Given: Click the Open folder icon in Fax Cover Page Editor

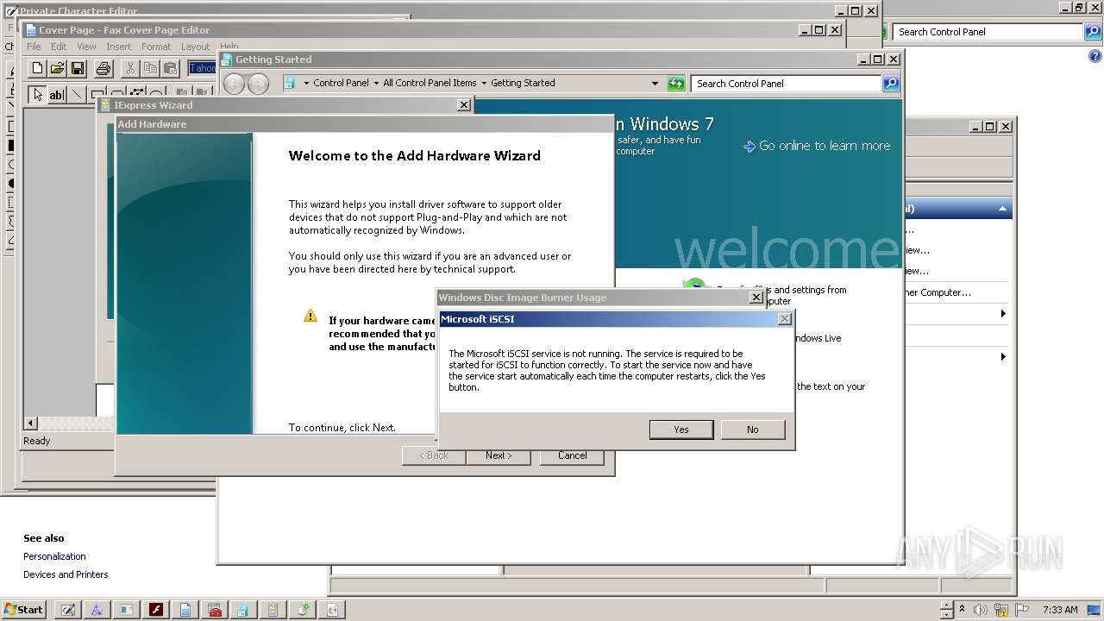Looking at the screenshot, I should click(x=57, y=68).
